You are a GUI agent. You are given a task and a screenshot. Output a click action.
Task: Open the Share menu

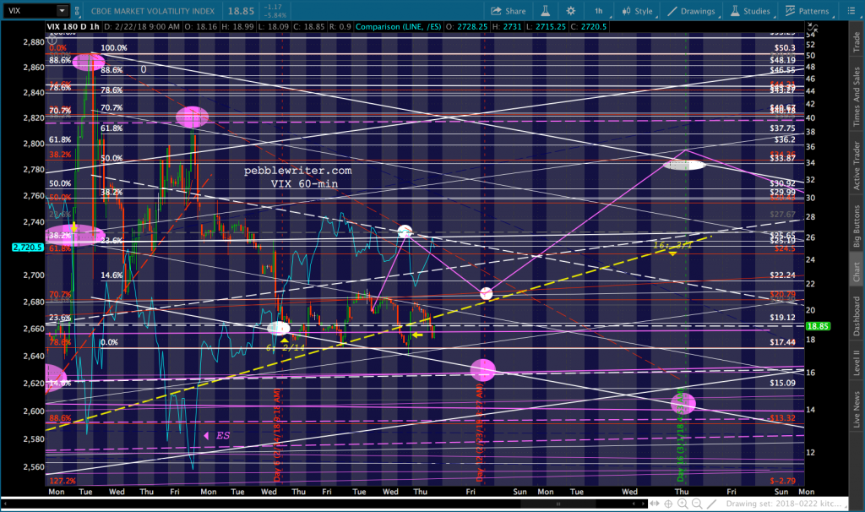tap(508, 11)
